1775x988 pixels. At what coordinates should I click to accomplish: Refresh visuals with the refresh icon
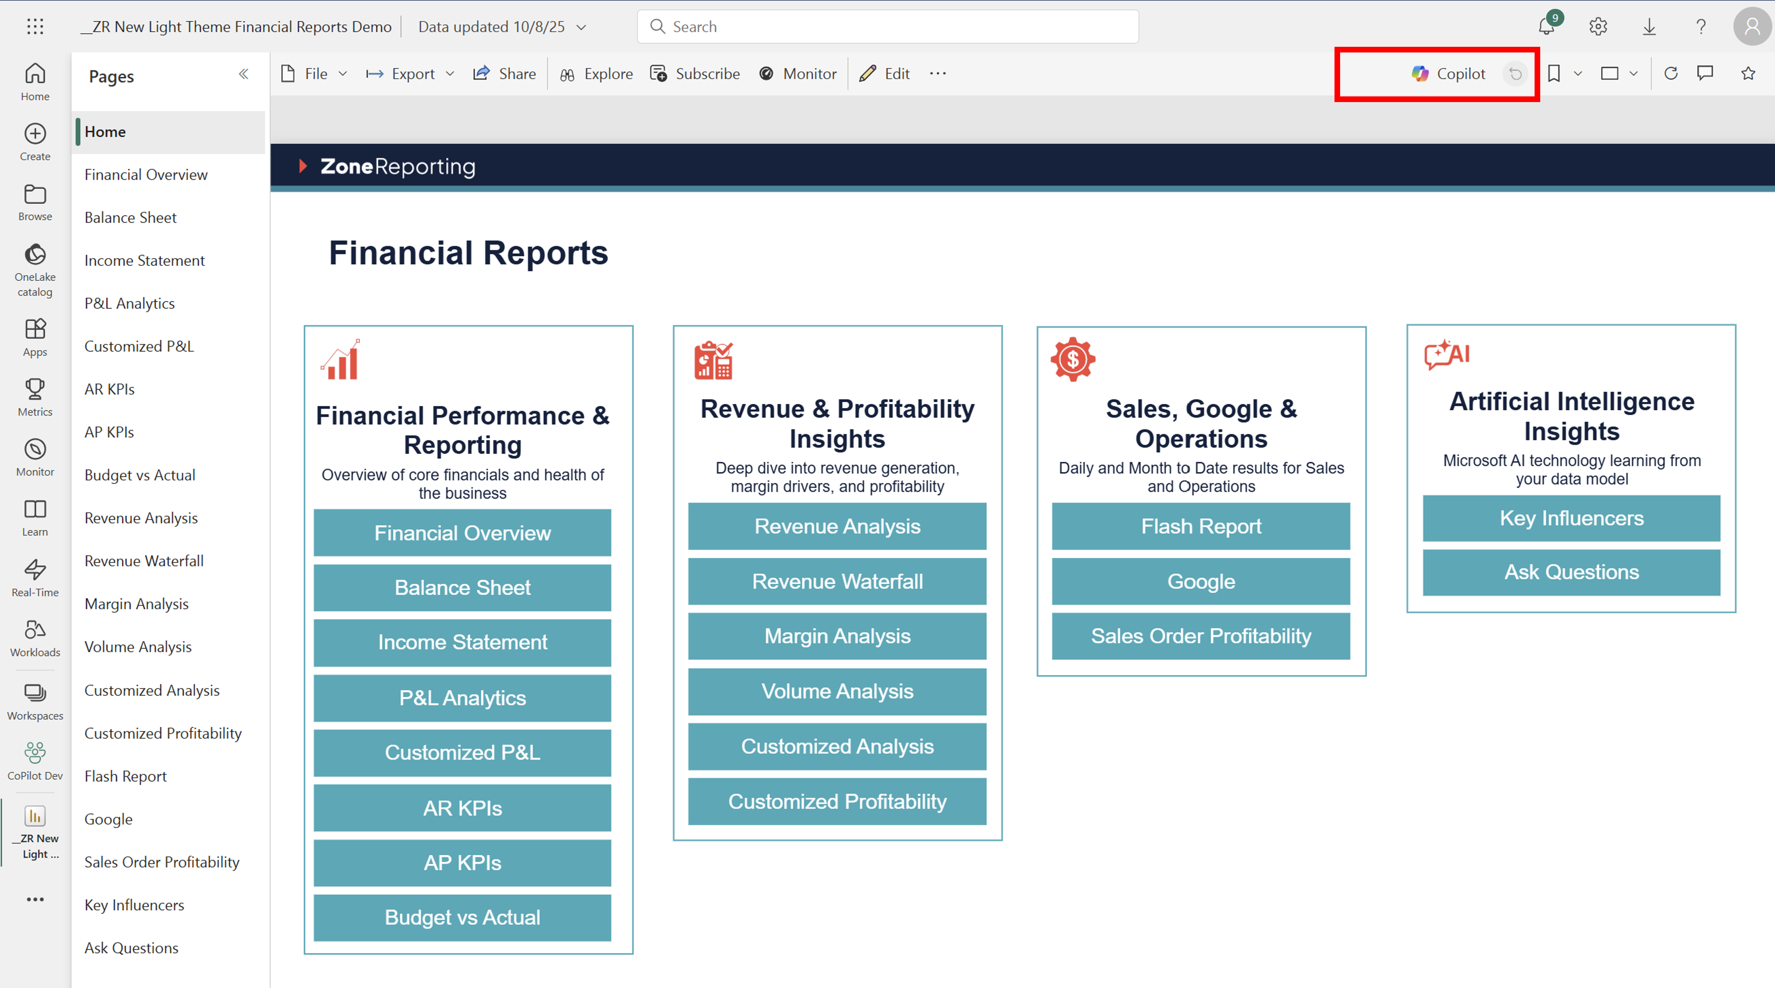click(x=1671, y=73)
